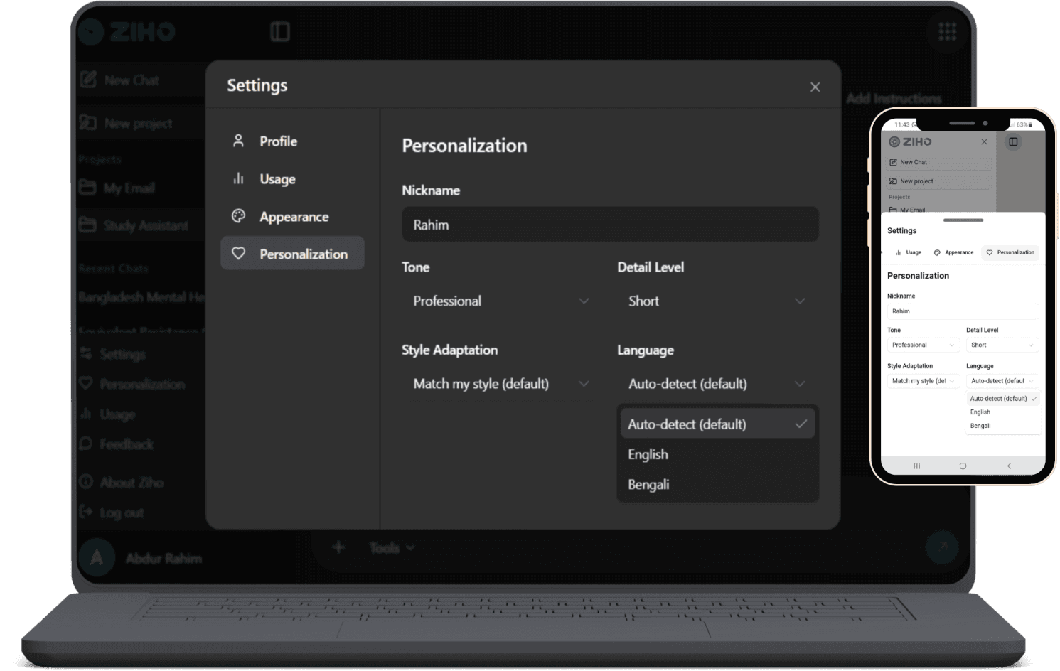Start a New Chat using the pencil icon
Viewport: 1060px width, 671px height.
pyautogui.click(x=88, y=80)
